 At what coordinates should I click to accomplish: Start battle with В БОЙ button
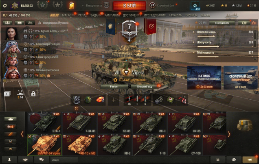(129, 6)
